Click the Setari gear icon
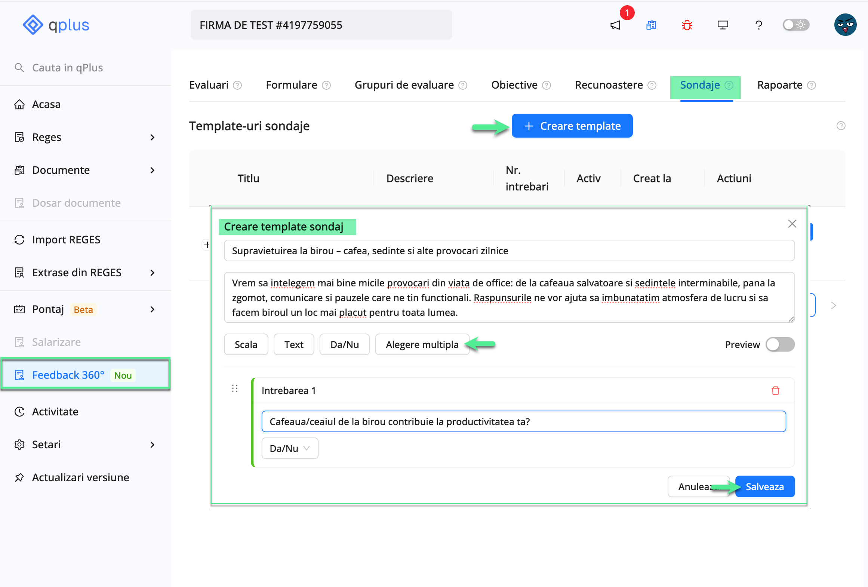The image size is (868, 587). click(x=19, y=445)
